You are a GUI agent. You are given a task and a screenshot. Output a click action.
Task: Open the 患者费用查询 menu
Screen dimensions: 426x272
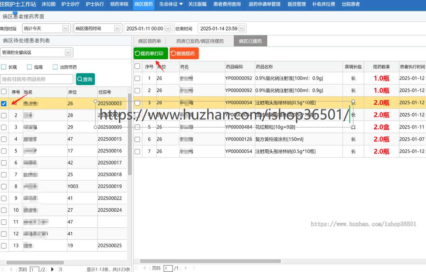click(x=227, y=4)
